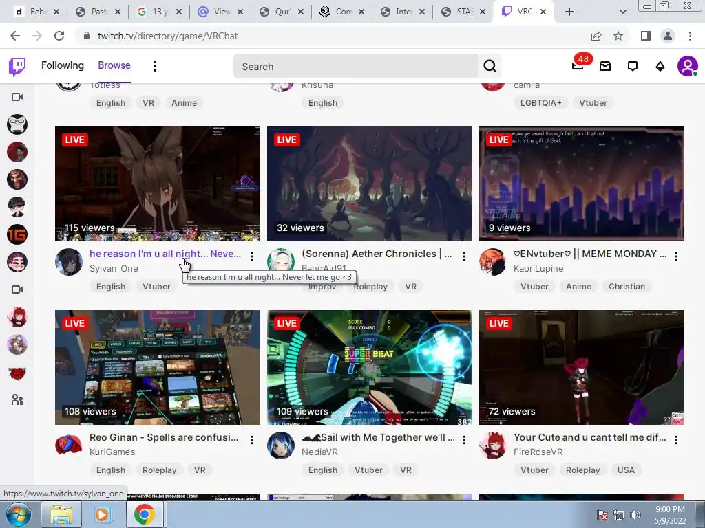Open the Windows Start button
Viewport: 705px width, 528px height.
(x=19, y=515)
